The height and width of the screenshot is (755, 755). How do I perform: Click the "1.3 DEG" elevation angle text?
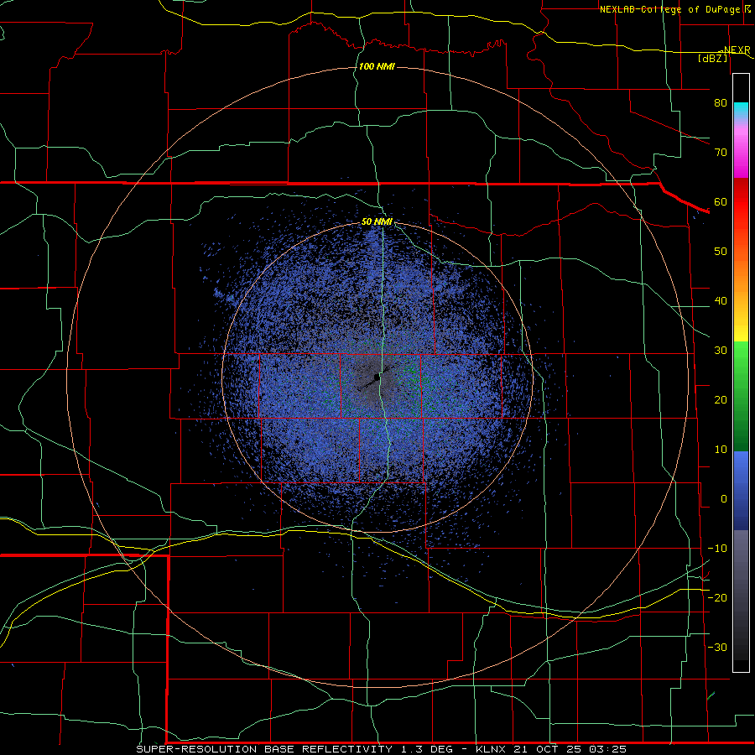point(427,749)
